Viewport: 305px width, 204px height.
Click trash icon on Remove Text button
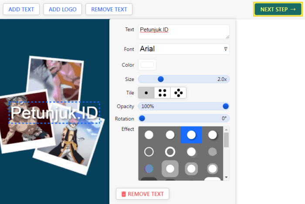[x=124, y=194]
